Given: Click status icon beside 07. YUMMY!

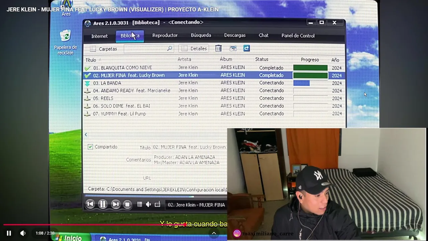Looking at the screenshot, I should point(87,114).
